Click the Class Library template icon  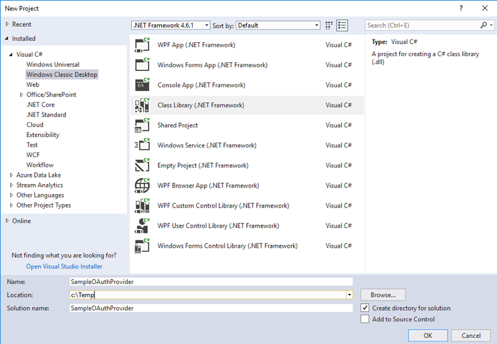(x=142, y=105)
